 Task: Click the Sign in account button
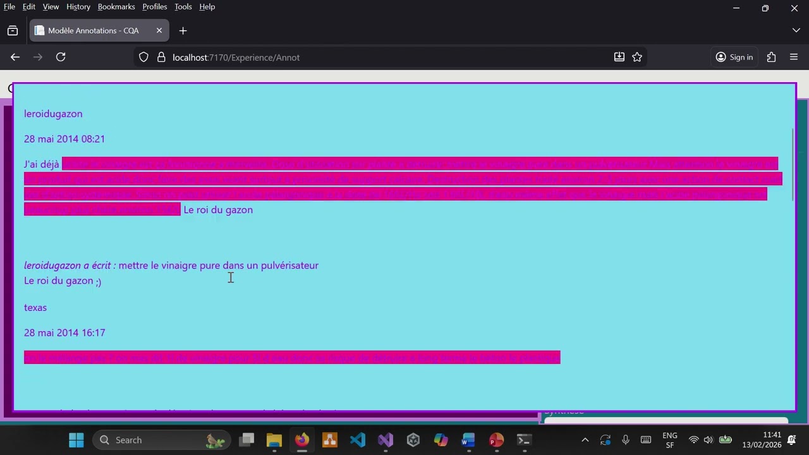coord(734,57)
